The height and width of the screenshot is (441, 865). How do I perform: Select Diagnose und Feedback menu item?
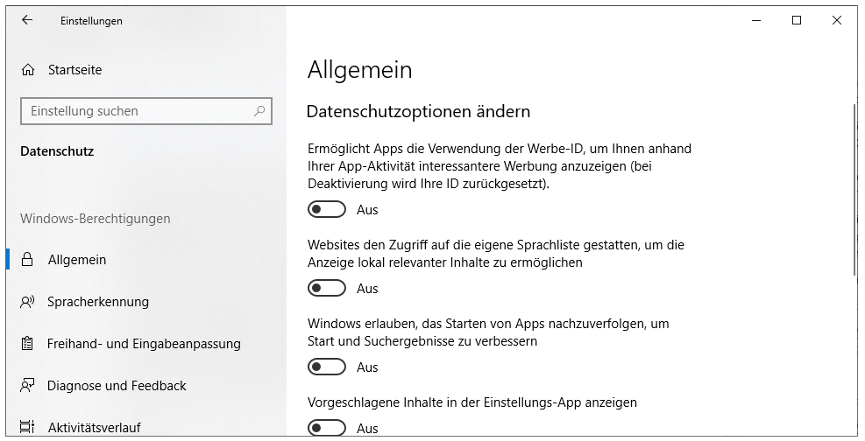(x=117, y=386)
